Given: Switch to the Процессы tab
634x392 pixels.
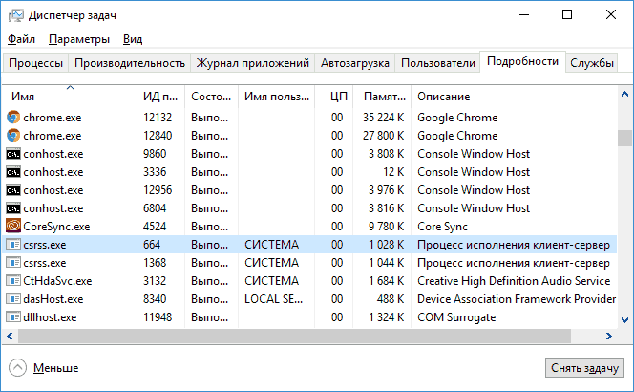Looking at the screenshot, I should tap(35, 63).
